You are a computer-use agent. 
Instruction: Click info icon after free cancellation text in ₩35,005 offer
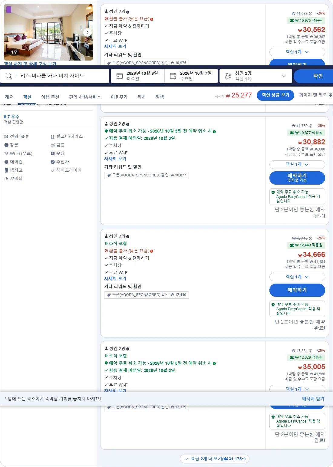pos(214,363)
